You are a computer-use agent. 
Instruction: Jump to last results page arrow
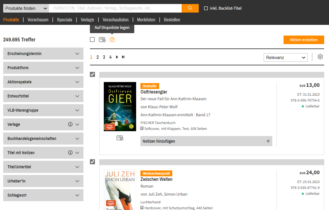tap(123, 57)
